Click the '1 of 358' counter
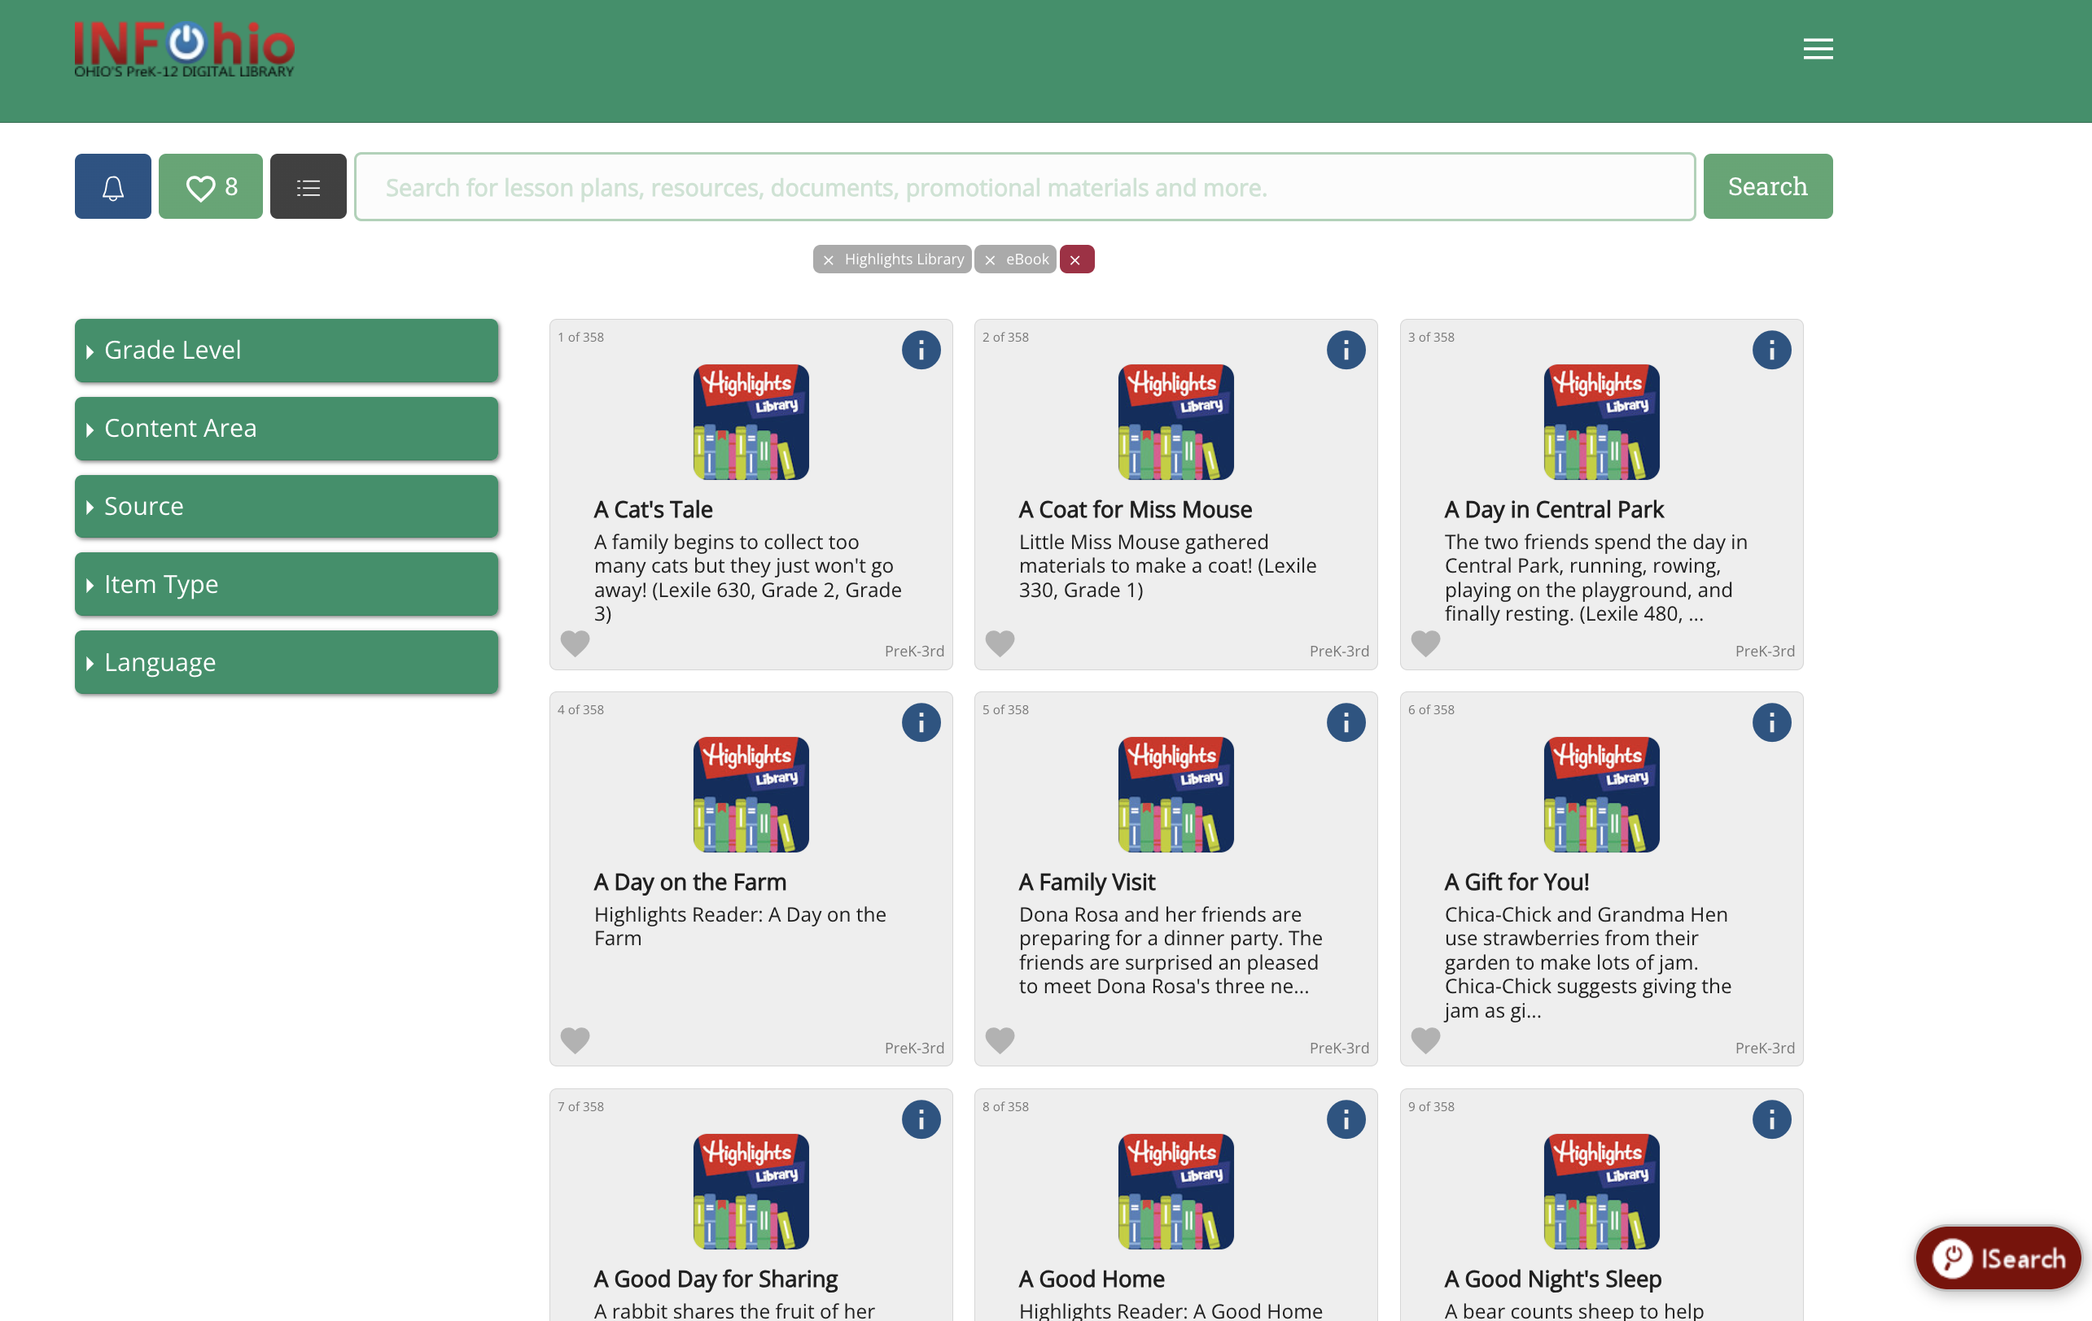 (580, 337)
